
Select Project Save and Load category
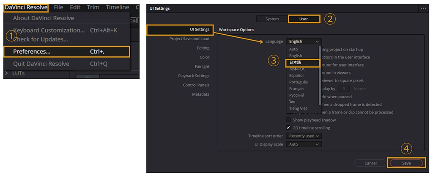point(189,38)
